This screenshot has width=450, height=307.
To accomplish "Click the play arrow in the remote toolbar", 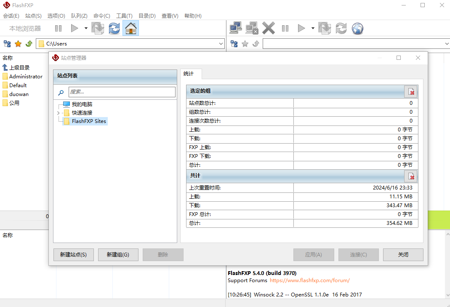I will tap(301, 28).
